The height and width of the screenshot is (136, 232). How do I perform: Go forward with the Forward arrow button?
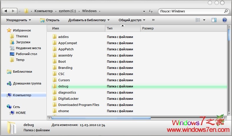(x=13, y=11)
